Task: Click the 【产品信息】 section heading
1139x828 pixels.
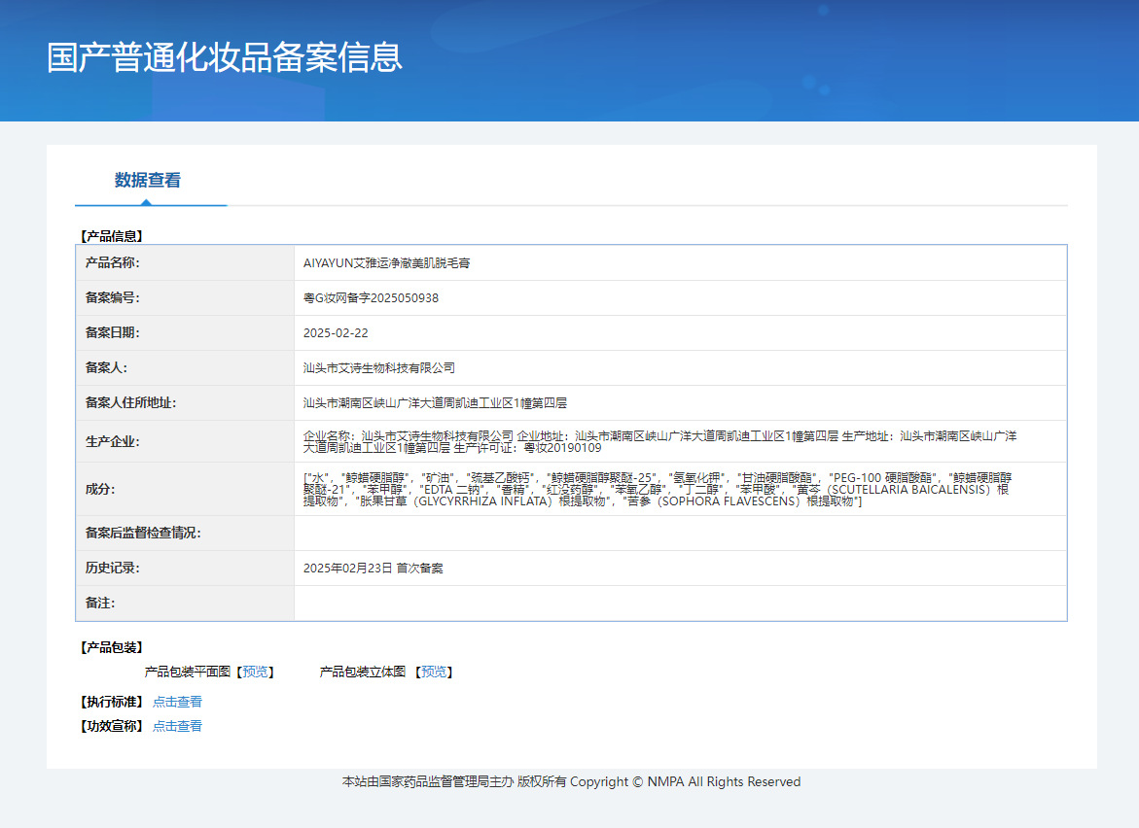Action: coord(111,236)
